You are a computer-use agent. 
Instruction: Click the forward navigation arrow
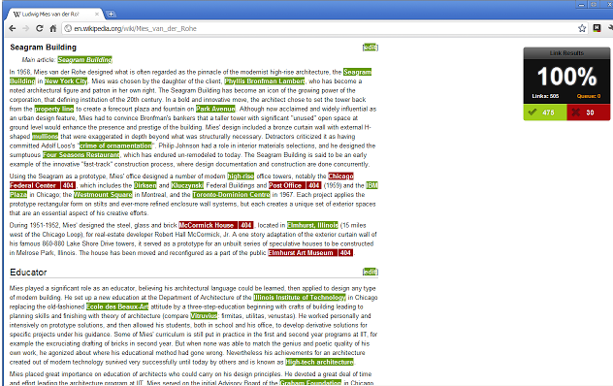click(26, 28)
